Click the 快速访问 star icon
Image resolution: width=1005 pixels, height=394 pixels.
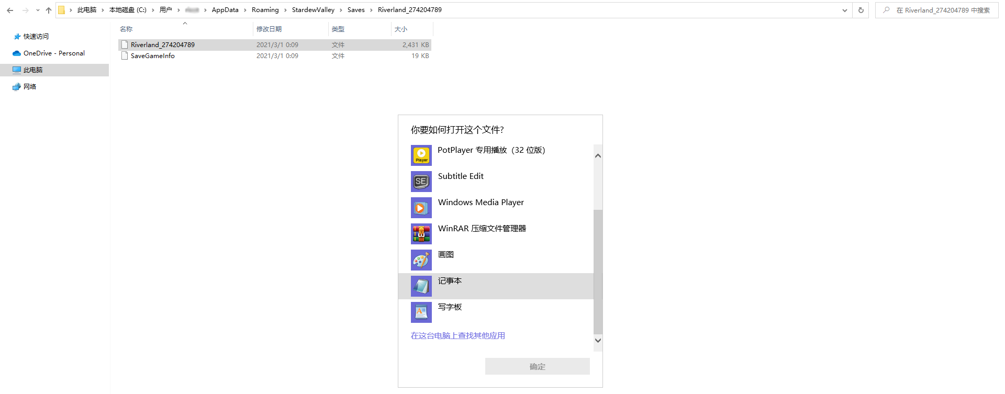[17, 37]
